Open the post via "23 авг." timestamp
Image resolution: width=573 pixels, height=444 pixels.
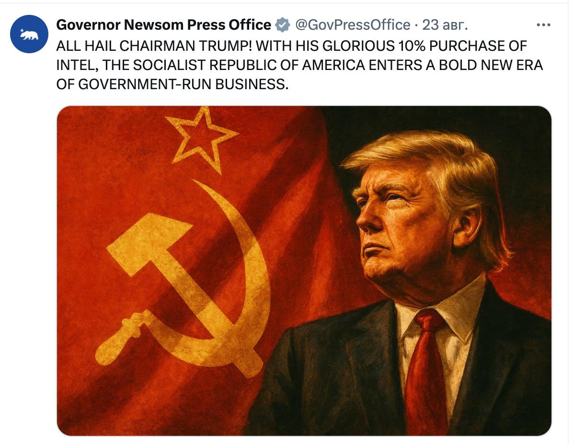(x=445, y=25)
